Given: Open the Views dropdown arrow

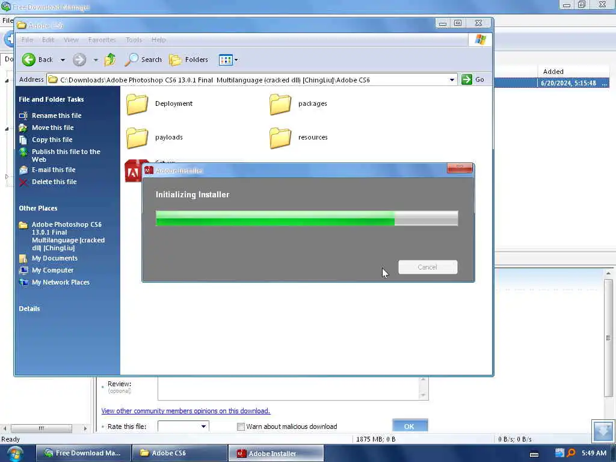Looking at the screenshot, I should pyautogui.click(x=236, y=60).
